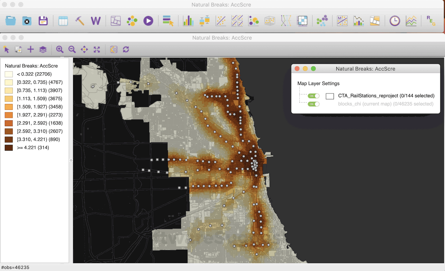Open the layers stack icon on map toolbar
The height and width of the screenshot is (271, 445).
(42, 49)
